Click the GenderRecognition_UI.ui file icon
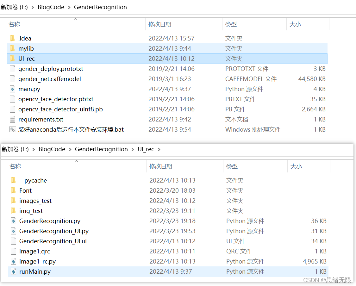 [x=13, y=241]
